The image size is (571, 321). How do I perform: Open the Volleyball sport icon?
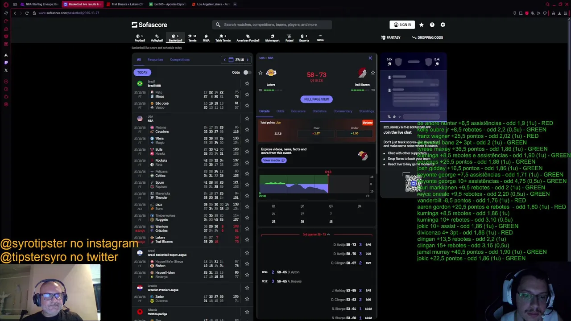pyautogui.click(x=157, y=38)
